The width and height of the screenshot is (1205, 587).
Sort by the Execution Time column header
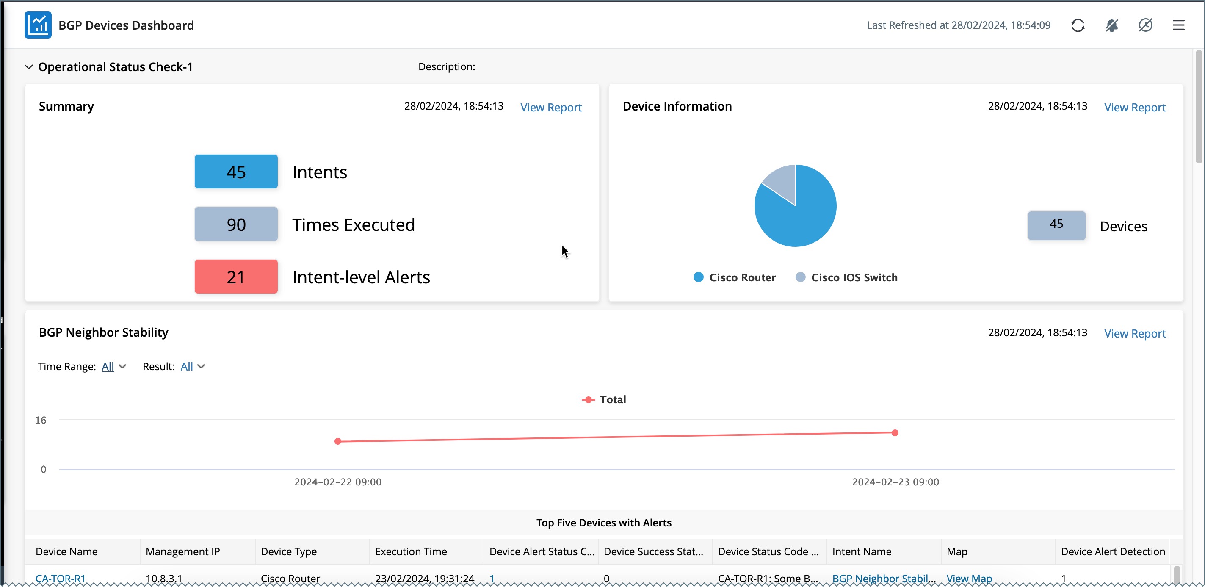point(411,552)
